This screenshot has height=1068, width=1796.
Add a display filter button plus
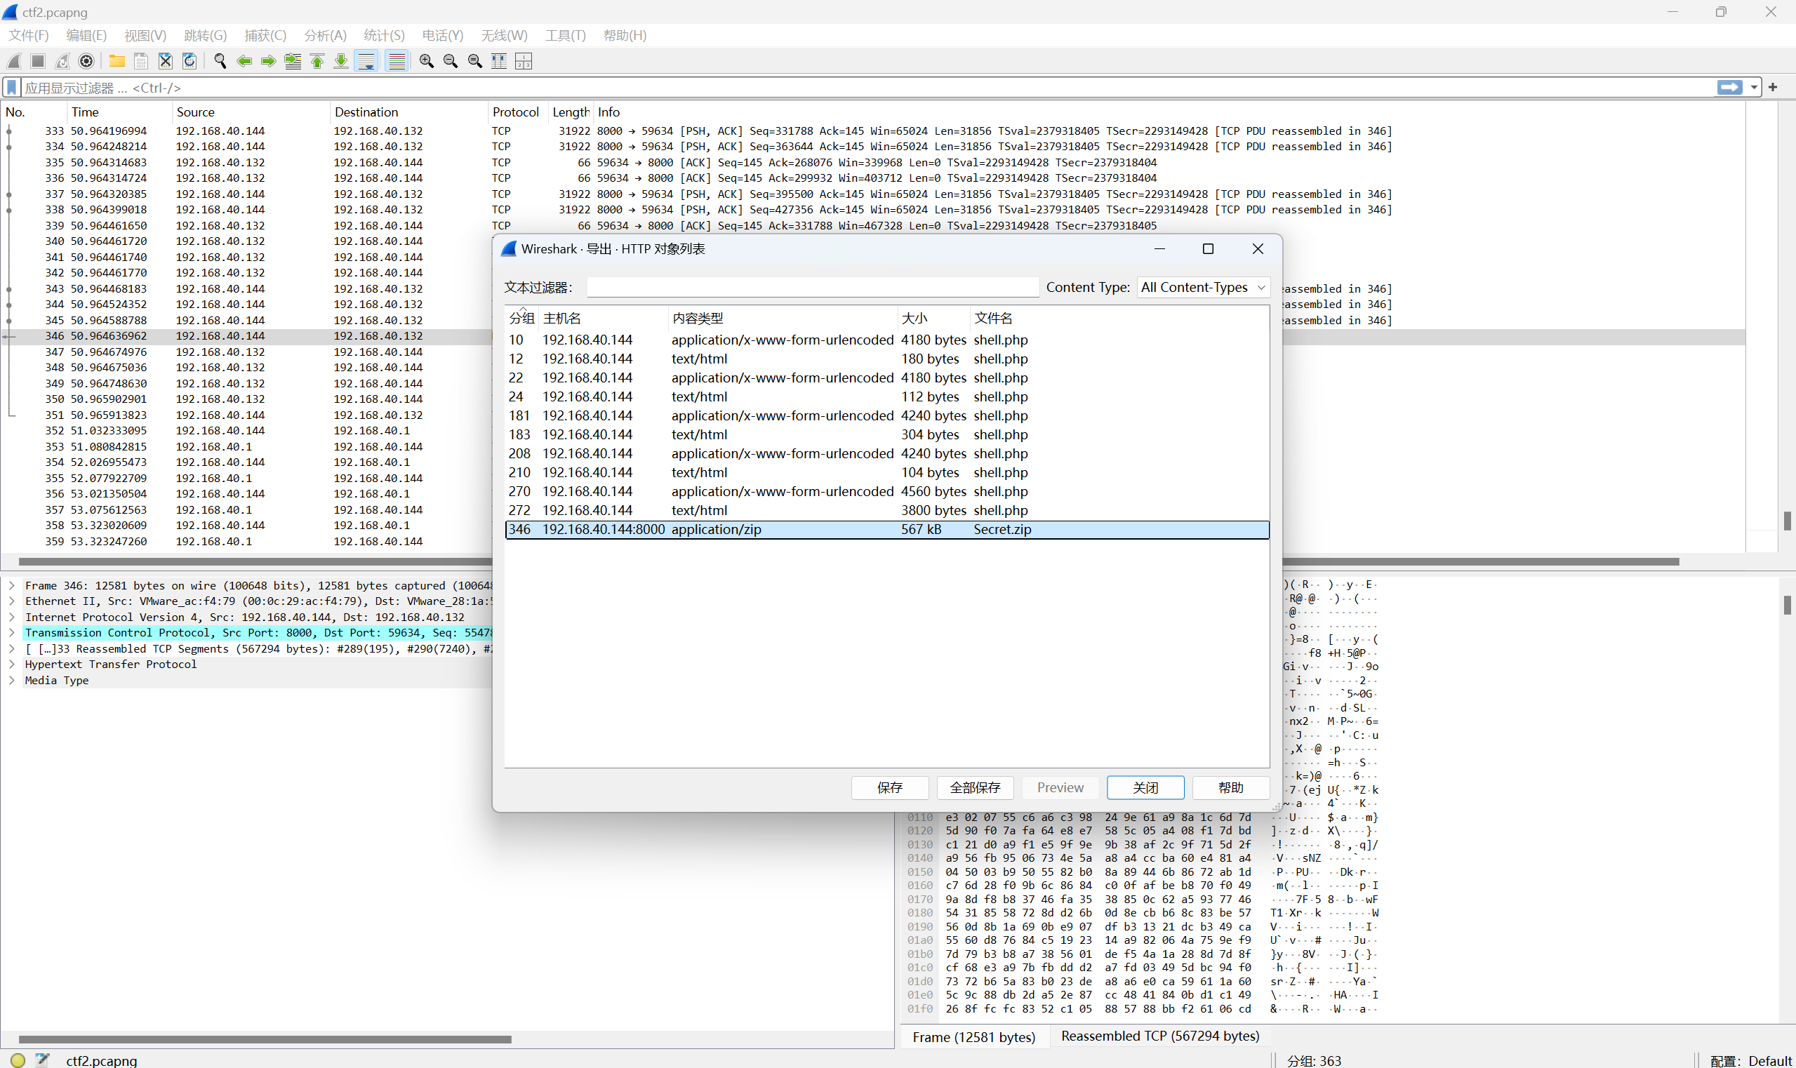tap(1773, 87)
